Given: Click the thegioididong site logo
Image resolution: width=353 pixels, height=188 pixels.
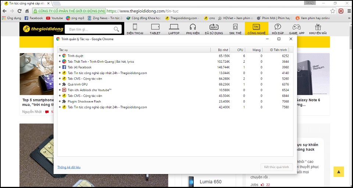Looking at the screenshot, I should (43, 29).
